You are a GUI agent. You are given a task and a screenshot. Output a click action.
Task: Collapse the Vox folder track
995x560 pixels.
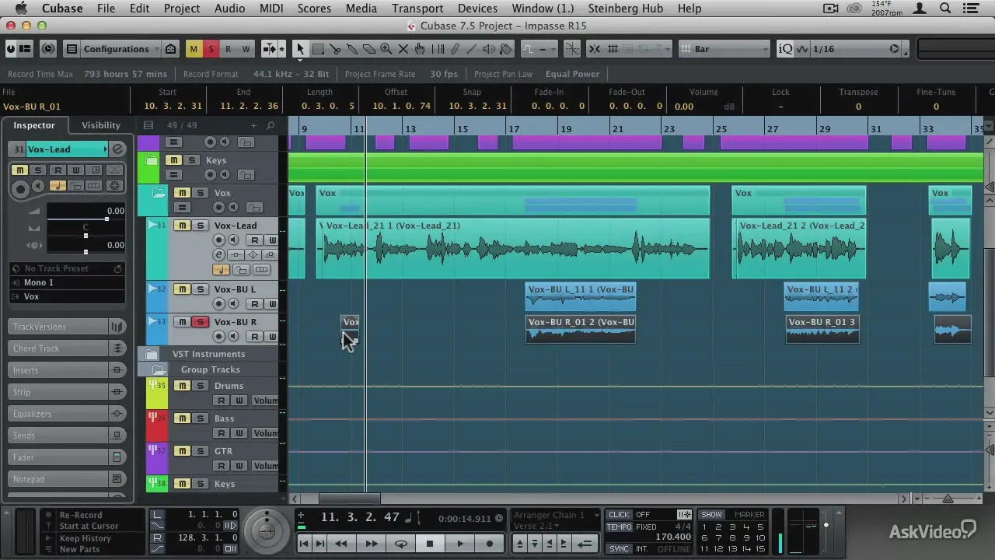tap(159, 193)
